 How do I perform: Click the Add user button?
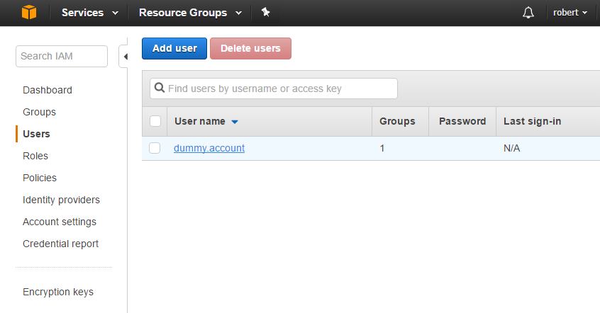click(x=174, y=49)
